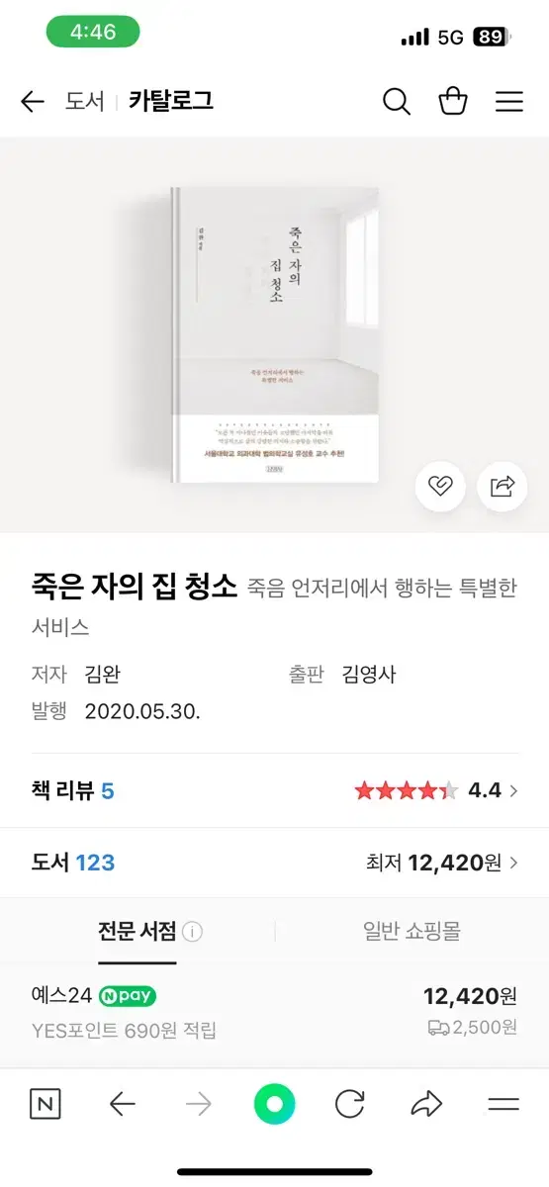Expand the lowest price 12,420원 chevron
The width and height of the screenshot is (549, 1187).
point(512,863)
